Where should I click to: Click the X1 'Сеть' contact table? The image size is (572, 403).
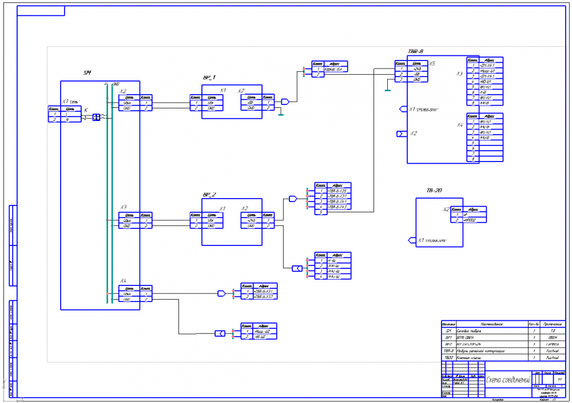[x=64, y=114]
